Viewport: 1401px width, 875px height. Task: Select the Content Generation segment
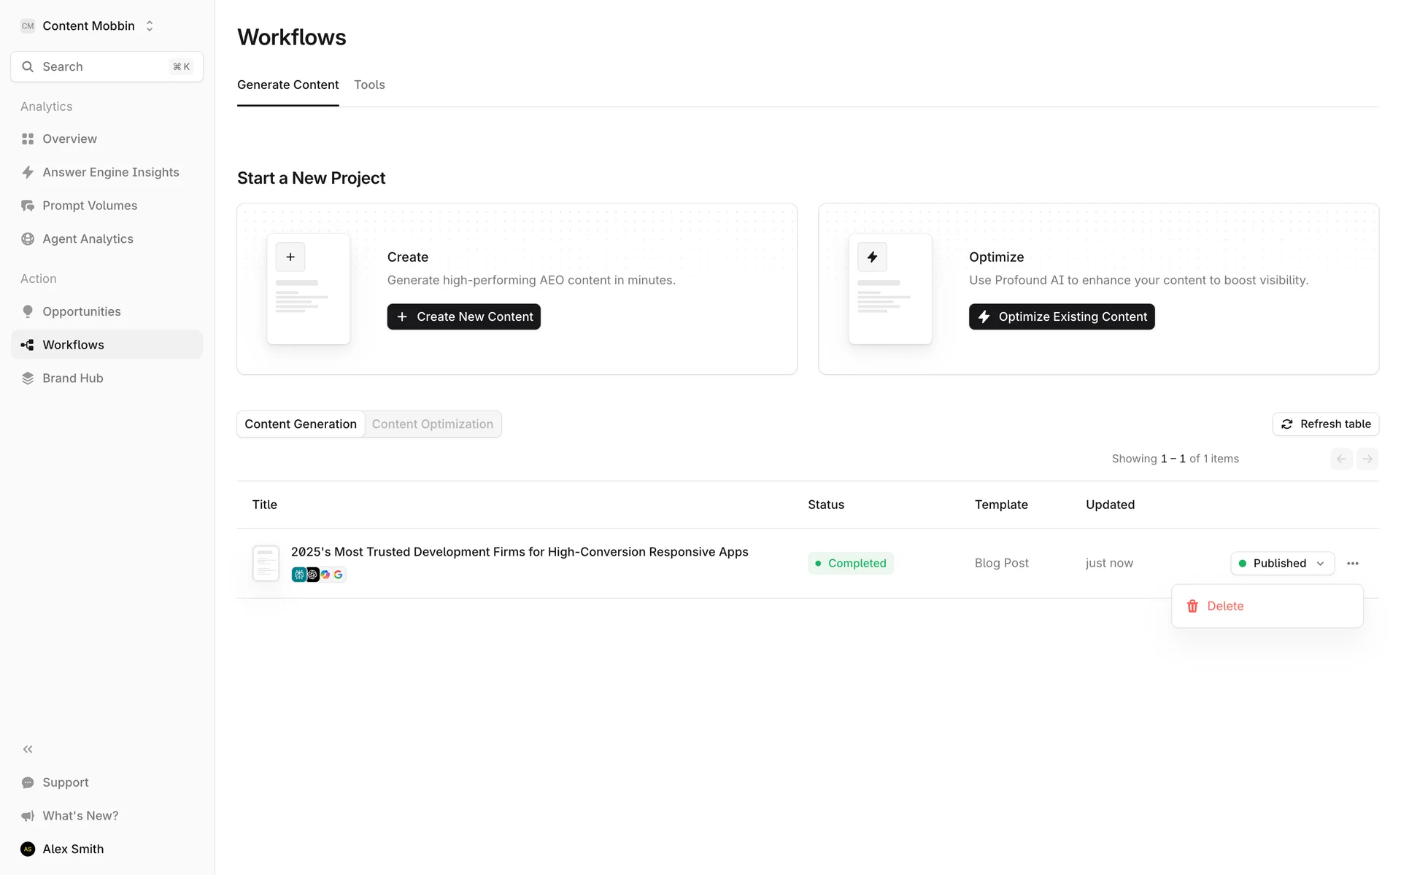(x=301, y=424)
